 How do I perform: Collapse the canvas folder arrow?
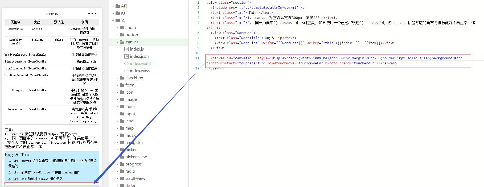click(117, 42)
